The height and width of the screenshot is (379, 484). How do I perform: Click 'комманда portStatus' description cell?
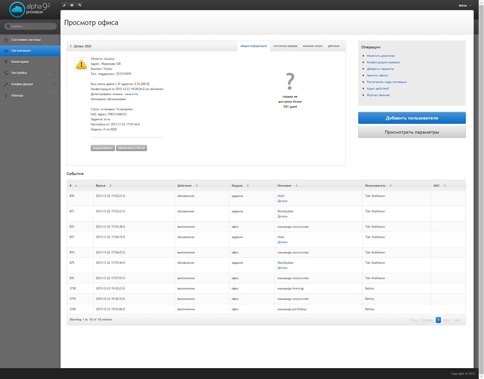click(319, 309)
